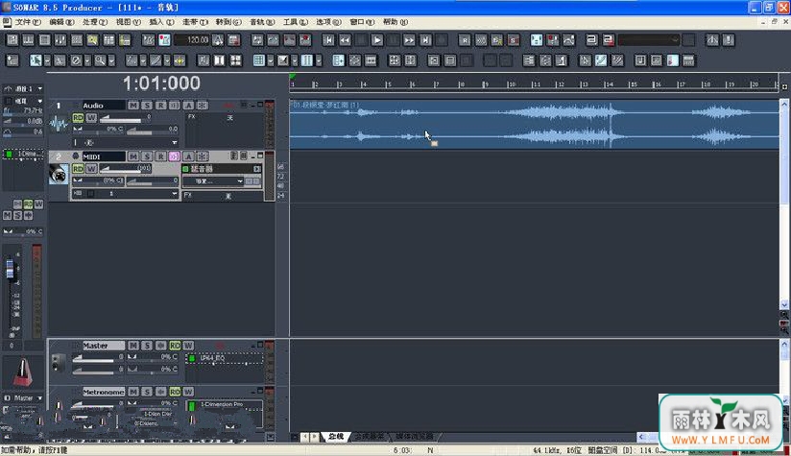Click the Audio track waveform icon
Screen dimensions: 791x456
59,124
